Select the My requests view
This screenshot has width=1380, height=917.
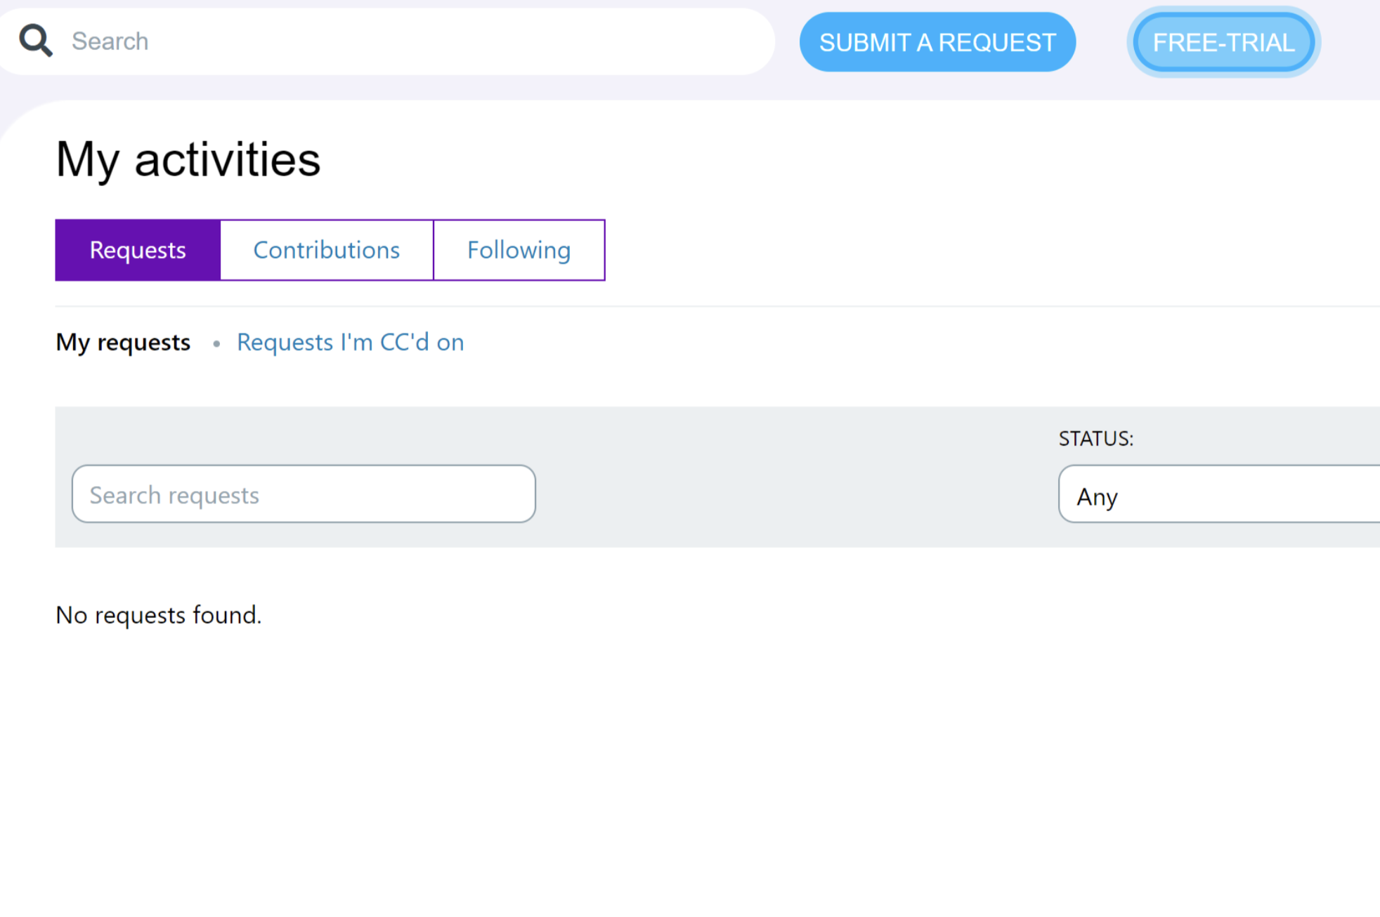[123, 343]
